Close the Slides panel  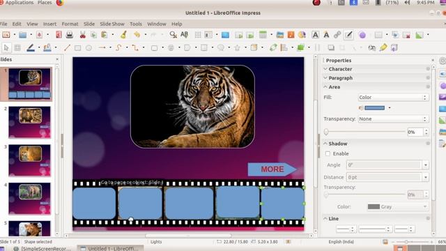[57, 59]
